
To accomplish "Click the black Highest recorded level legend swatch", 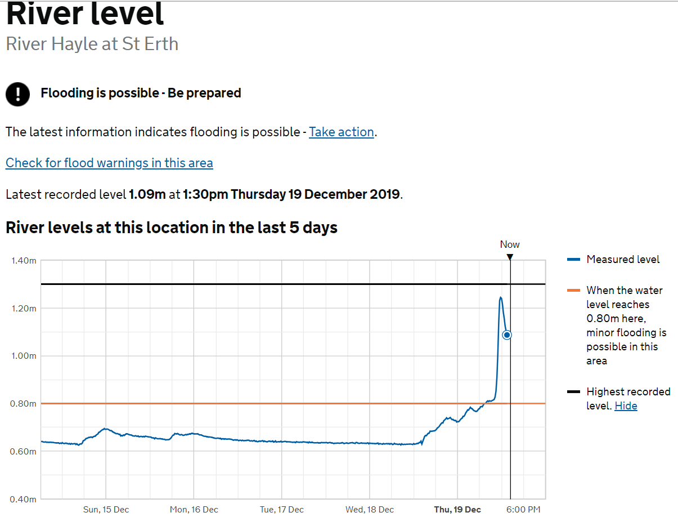I will coord(573,392).
